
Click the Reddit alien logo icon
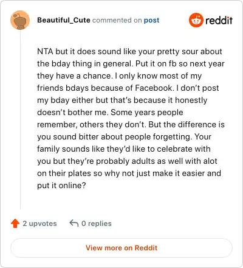tap(196, 20)
